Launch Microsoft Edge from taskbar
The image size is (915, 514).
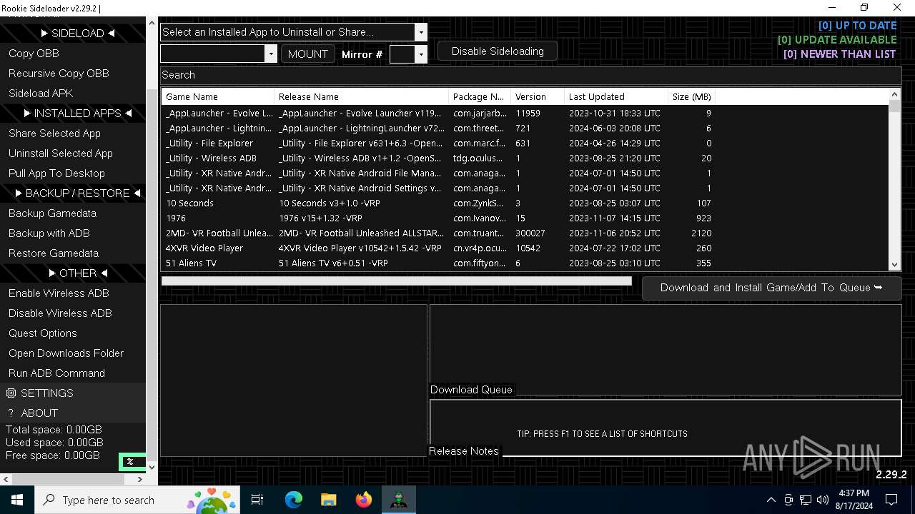294,500
